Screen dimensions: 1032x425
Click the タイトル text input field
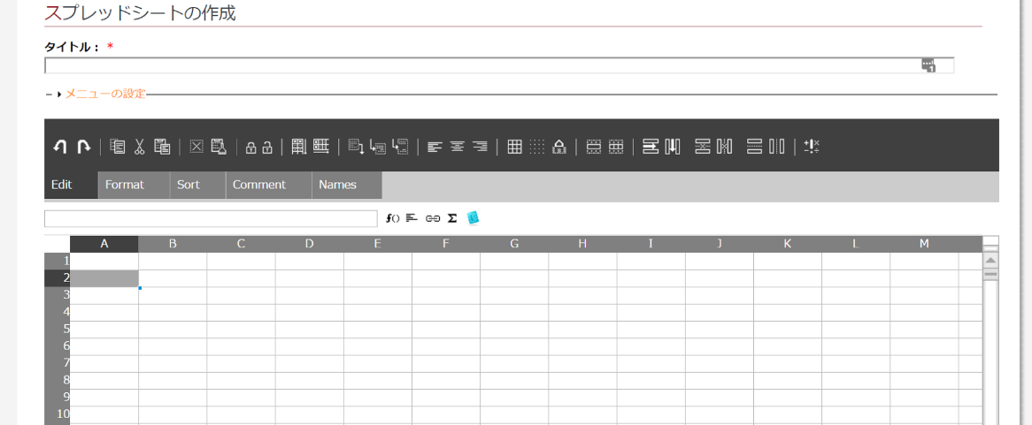click(x=478, y=65)
